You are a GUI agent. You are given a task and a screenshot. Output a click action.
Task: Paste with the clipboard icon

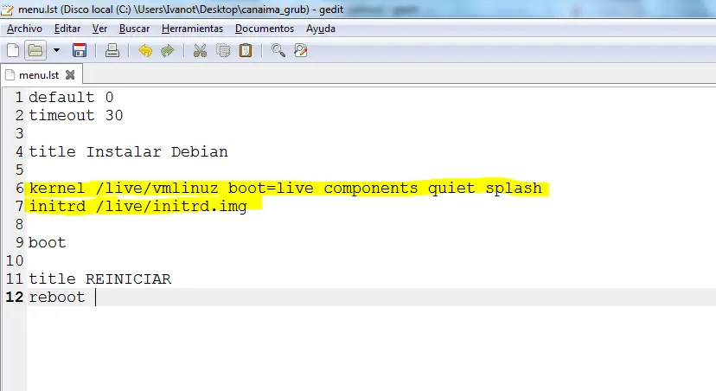pyautogui.click(x=246, y=50)
